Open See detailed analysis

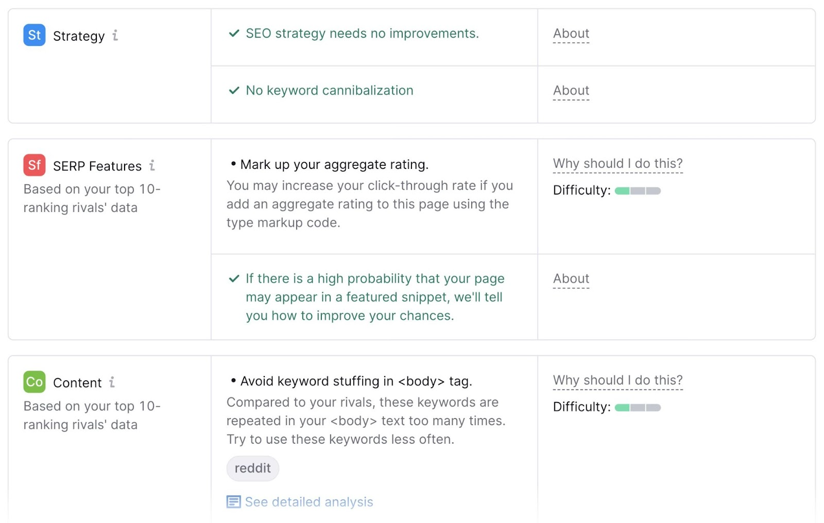[308, 501]
